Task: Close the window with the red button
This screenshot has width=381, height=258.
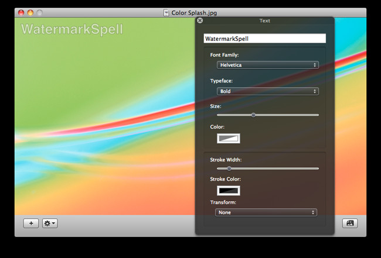Action: point(21,13)
